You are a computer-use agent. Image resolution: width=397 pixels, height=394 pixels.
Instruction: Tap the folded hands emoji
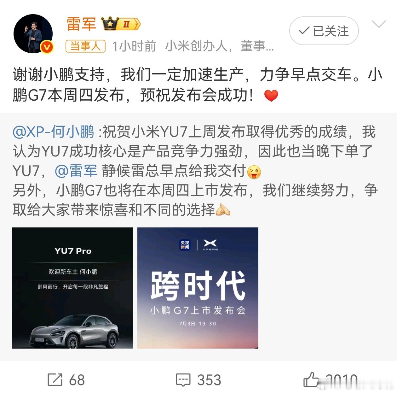pos(223,210)
